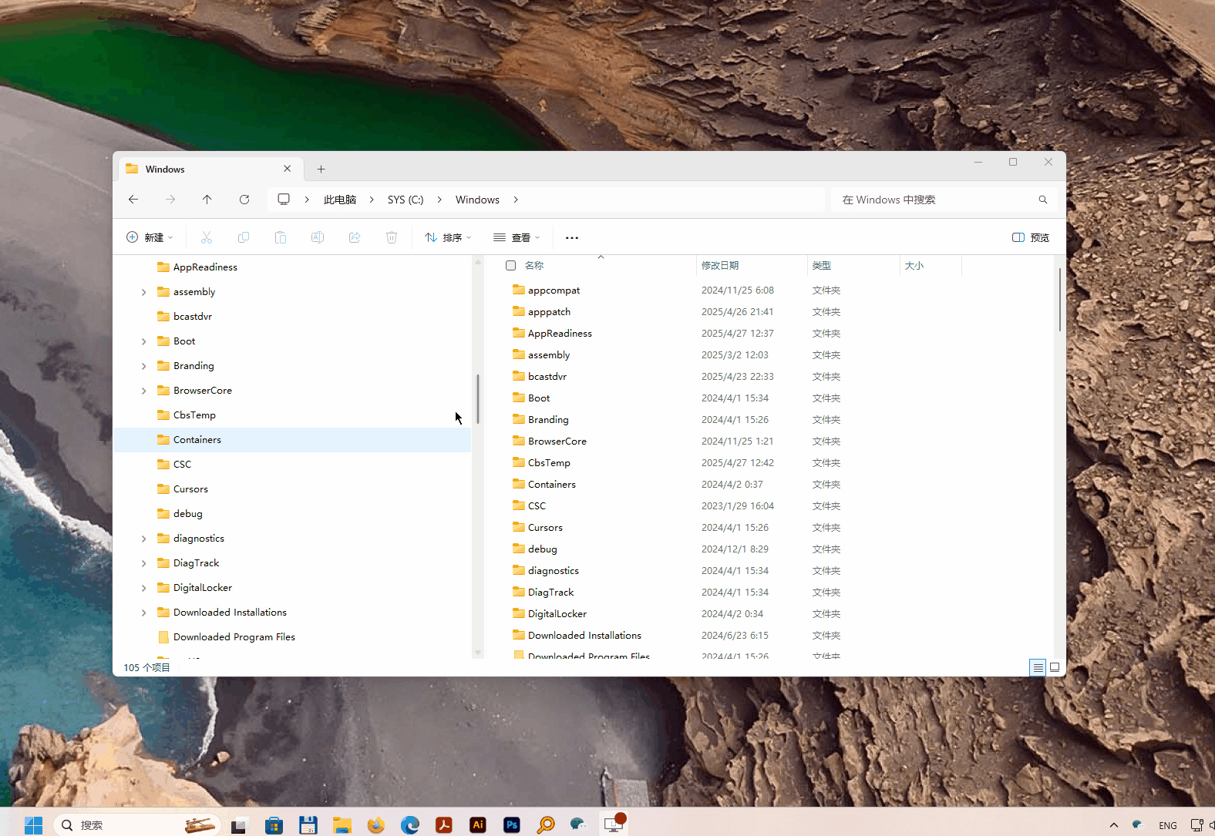
Task: Click the Windows search input field
Action: coord(944,200)
